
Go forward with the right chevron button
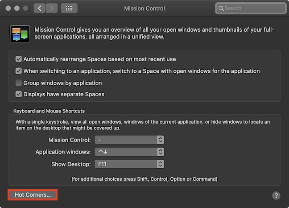(x=52, y=8)
